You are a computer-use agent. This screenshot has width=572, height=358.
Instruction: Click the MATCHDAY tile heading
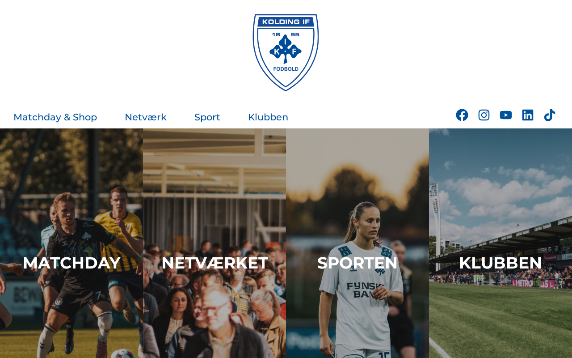point(71,263)
